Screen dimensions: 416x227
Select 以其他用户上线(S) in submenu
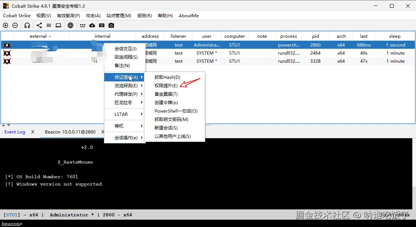[x=174, y=136]
